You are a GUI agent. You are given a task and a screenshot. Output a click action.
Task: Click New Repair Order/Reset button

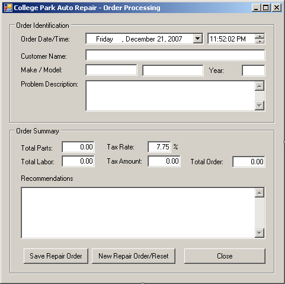coord(133,256)
